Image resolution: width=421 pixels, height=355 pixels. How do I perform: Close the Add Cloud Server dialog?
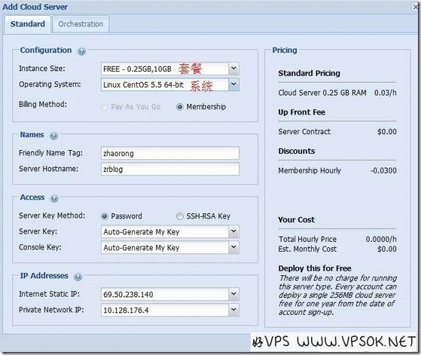pos(416,8)
